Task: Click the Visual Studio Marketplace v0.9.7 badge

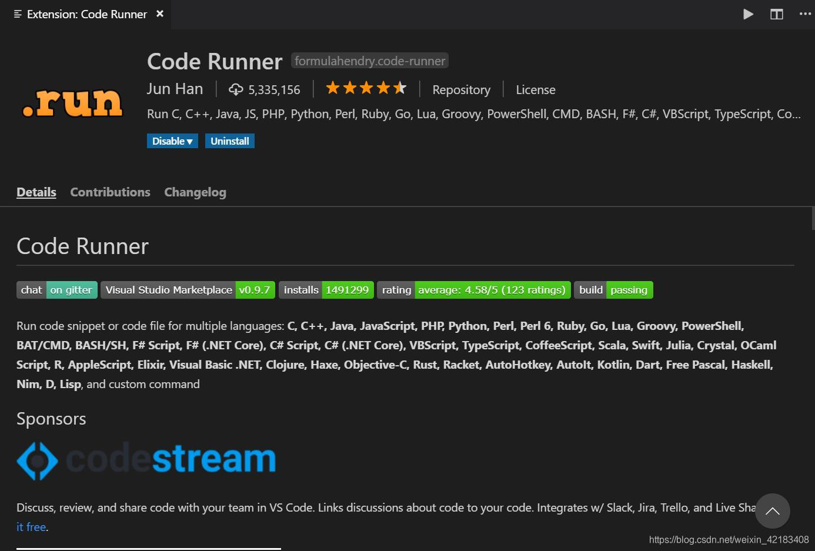Action: (188, 290)
